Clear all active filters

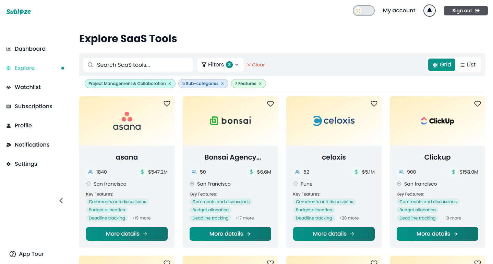coord(256,65)
